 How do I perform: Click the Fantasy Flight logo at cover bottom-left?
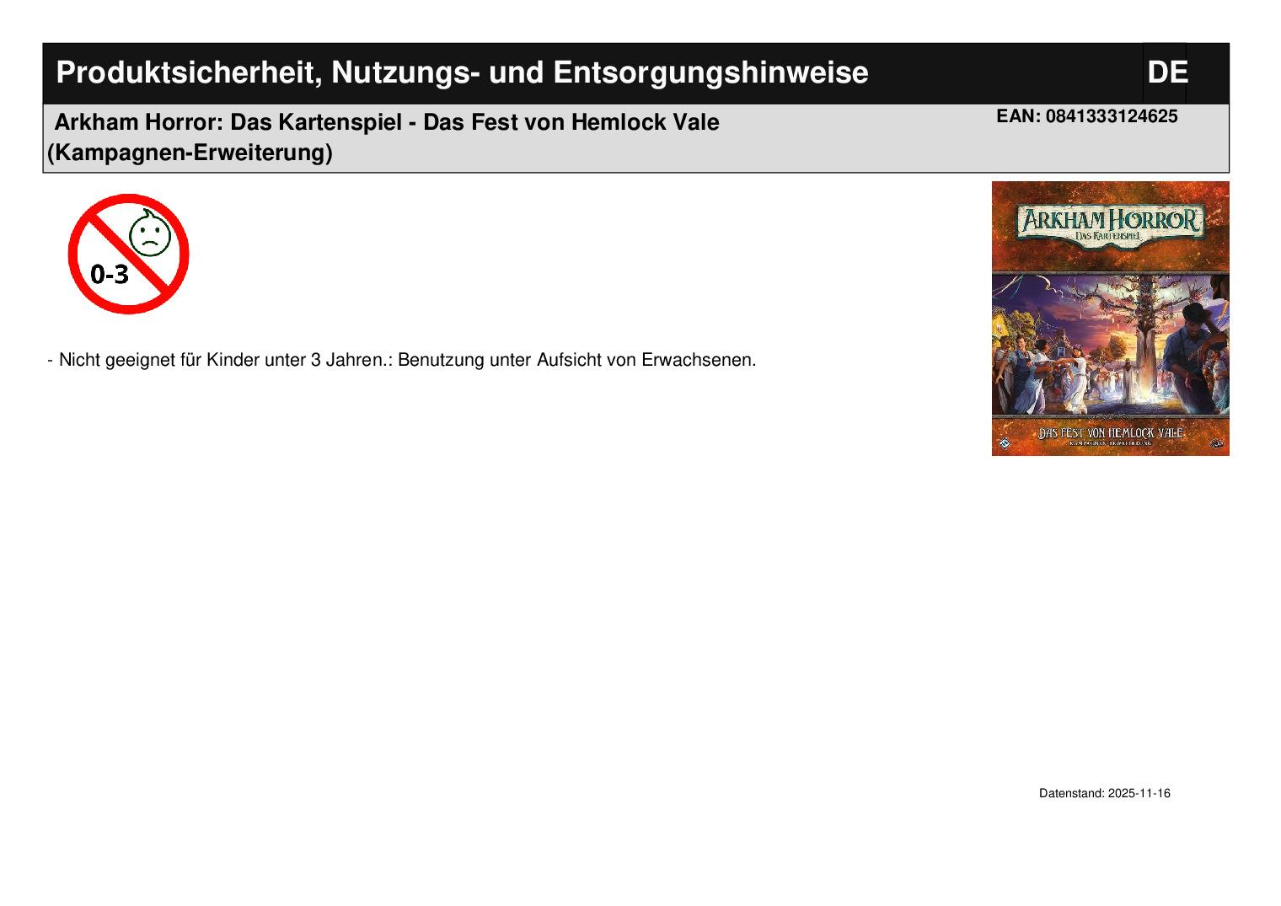pyautogui.click(x=1005, y=443)
